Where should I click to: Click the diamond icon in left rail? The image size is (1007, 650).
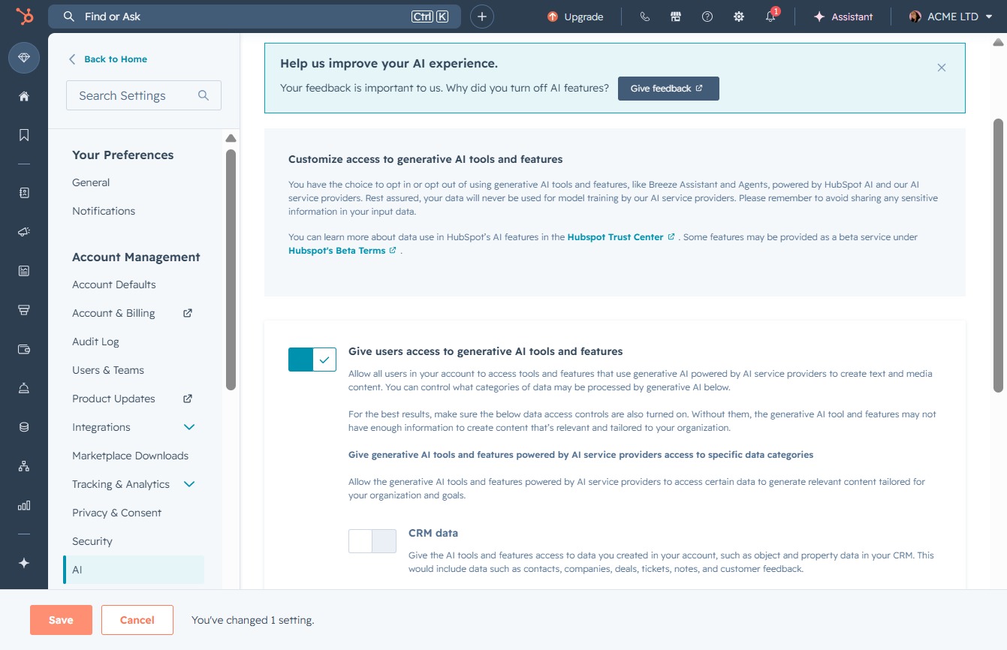click(x=24, y=58)
